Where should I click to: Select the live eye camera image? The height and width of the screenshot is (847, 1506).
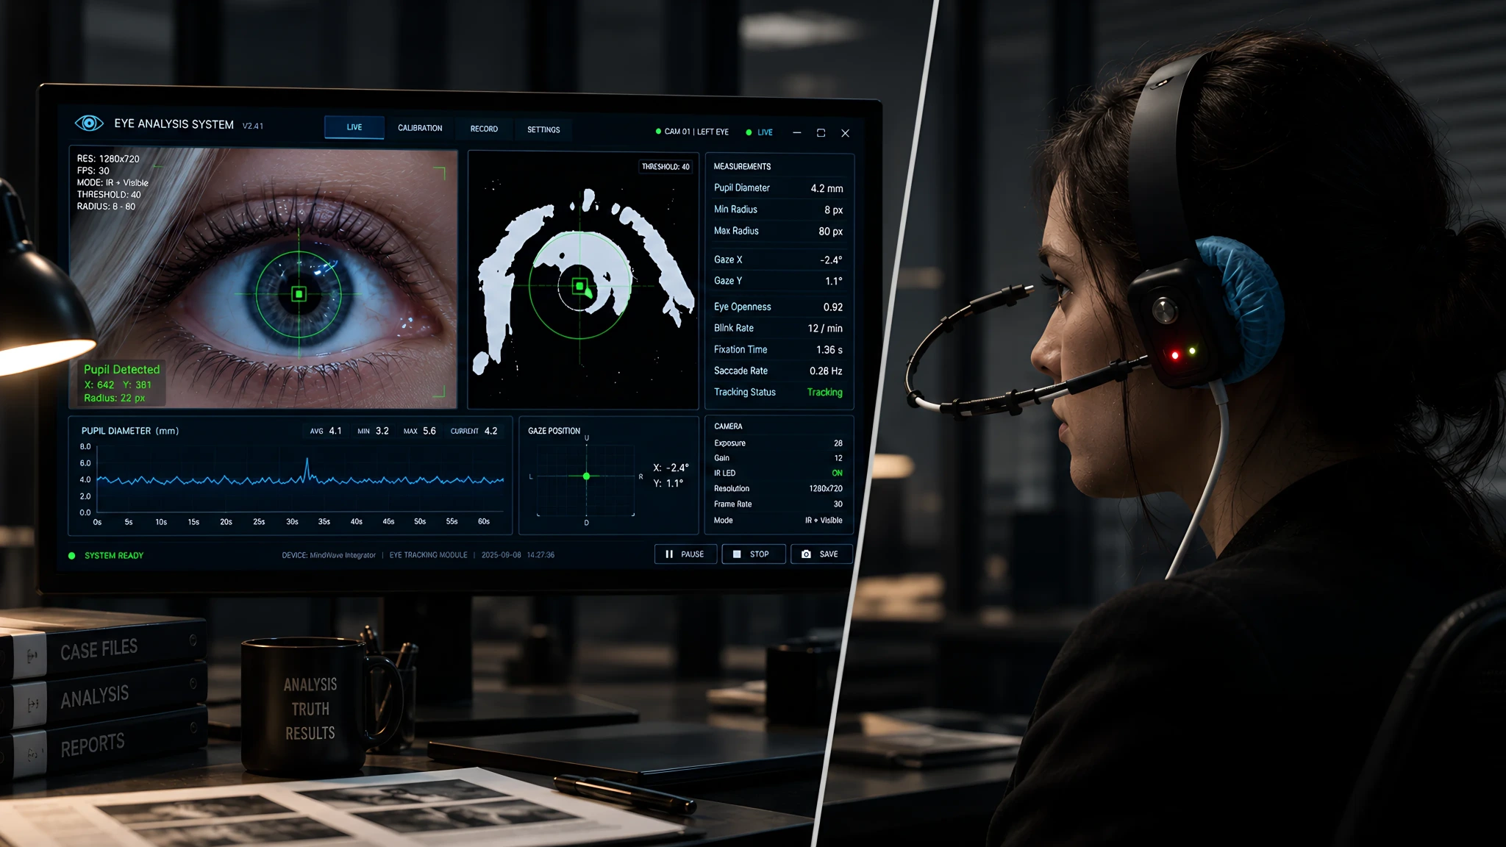[263, 279]
